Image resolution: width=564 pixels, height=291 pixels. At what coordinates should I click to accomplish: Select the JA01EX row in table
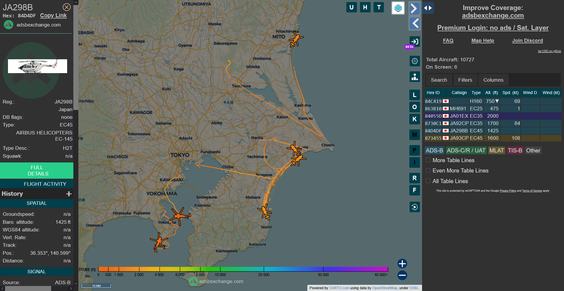[493, 116]
